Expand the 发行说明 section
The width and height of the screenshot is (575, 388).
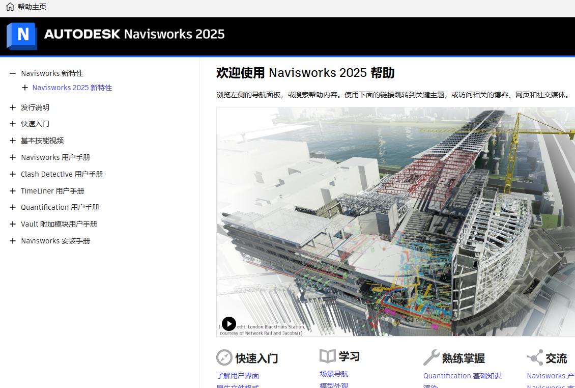point(13,107)
